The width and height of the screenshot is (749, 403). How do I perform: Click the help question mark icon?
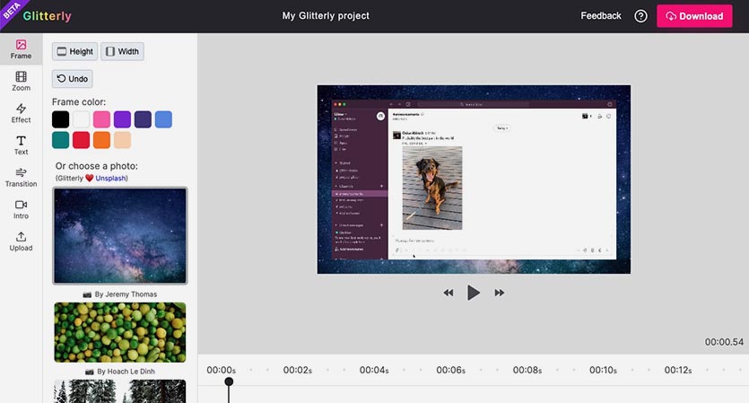pos(640,16)
